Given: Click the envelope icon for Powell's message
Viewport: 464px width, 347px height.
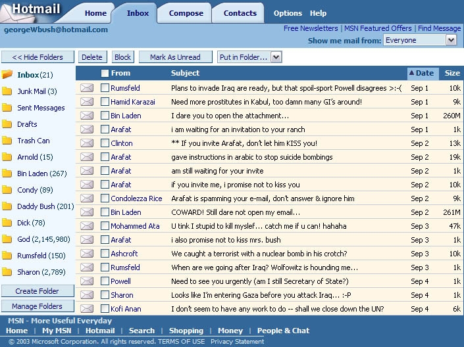Looking at the screenshot, I should point(87,281).
